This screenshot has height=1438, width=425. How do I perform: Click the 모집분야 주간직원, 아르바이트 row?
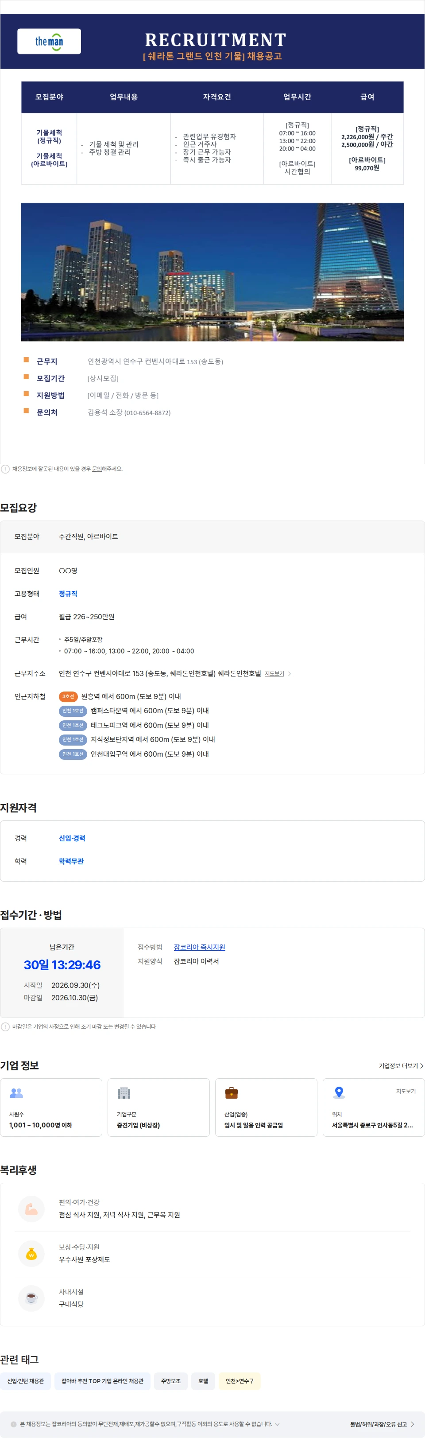click(x=212, y=537)
